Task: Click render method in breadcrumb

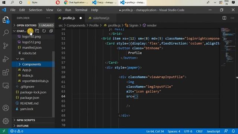Action: click(149, 25)
